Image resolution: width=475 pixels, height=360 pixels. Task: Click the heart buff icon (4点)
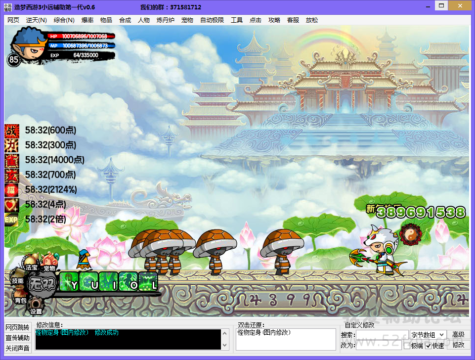click(x=11, y=205)
